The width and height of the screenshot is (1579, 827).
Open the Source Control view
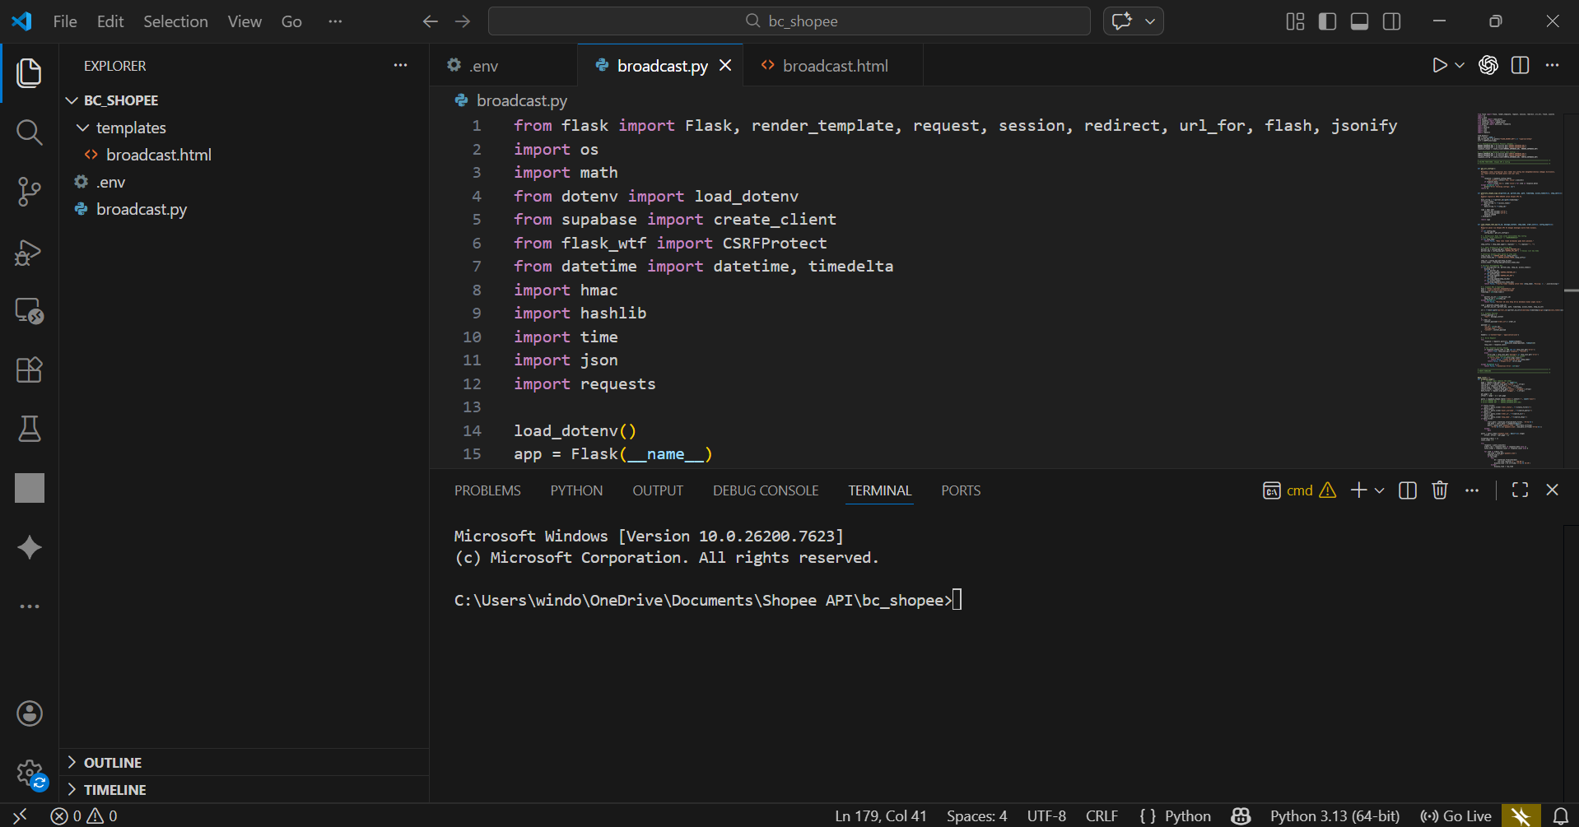(30, 192)
